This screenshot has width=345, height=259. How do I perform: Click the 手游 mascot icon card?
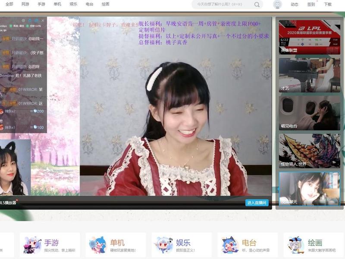[x=32, y=245]
